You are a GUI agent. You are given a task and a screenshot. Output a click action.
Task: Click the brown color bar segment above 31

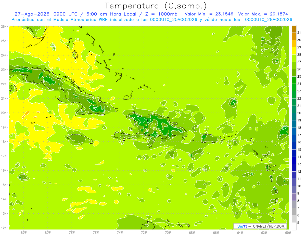pyautogui.click(x=294, y=29)
